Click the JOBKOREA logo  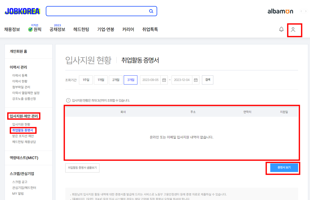22,11
